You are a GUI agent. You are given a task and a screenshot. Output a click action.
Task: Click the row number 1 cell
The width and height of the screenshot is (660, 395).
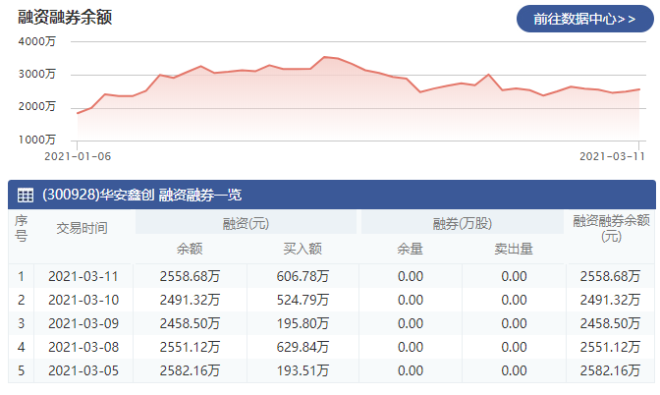tap(21, 276)
